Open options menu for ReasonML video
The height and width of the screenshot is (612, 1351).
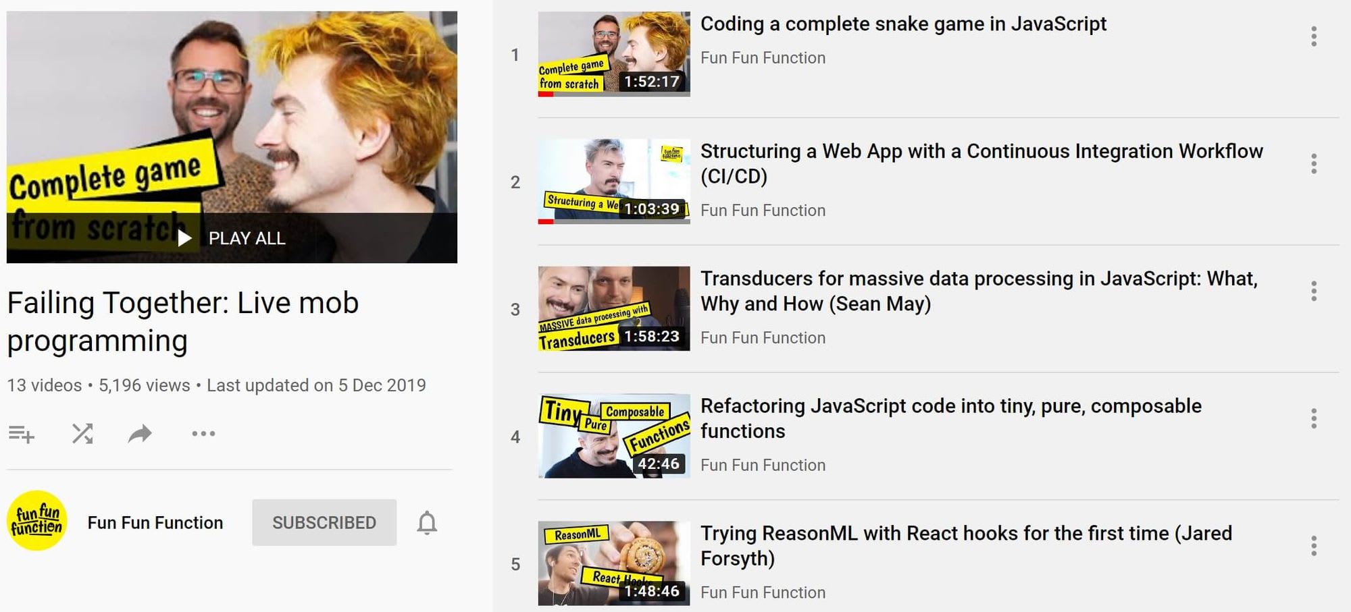[x=1314, y=546]
